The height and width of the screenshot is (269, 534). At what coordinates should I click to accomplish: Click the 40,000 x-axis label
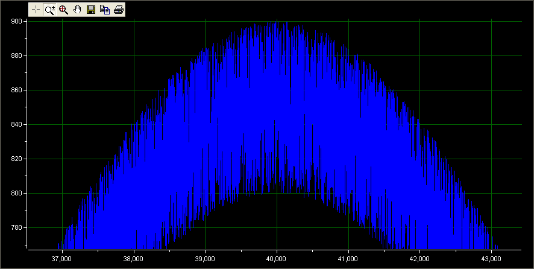(x=277, y=259)
